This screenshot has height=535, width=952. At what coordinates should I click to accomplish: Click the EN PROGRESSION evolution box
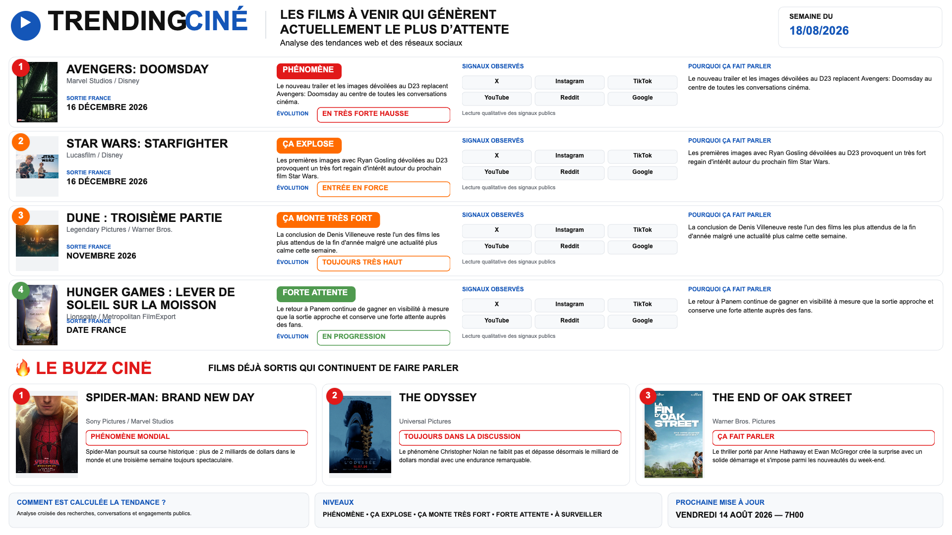coord(383,337)
